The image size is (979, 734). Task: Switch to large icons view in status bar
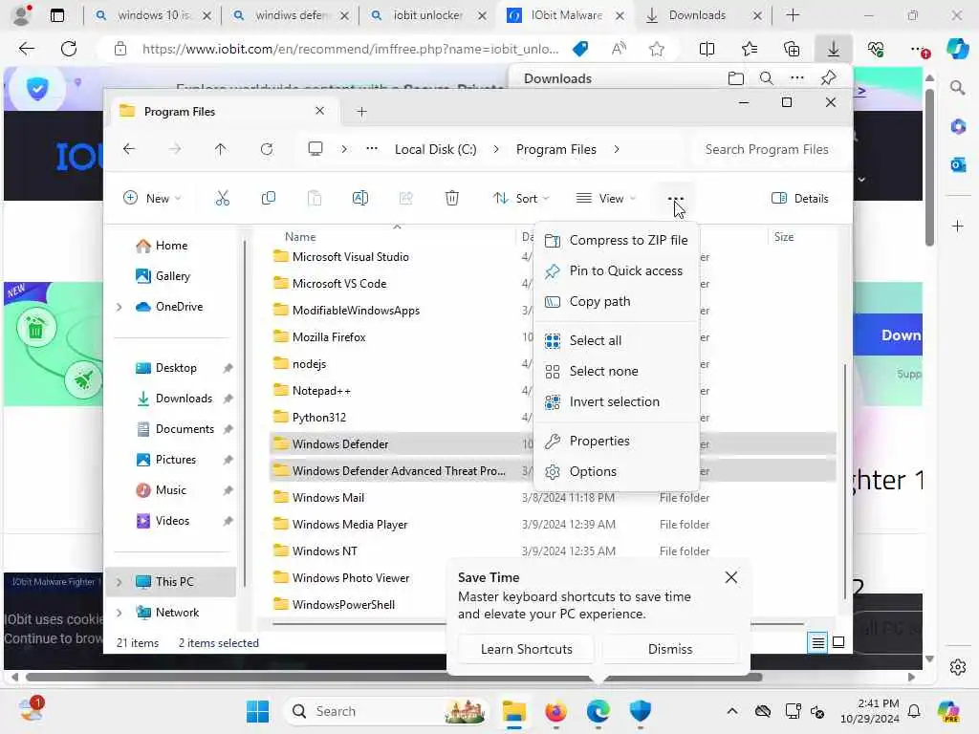838,642
